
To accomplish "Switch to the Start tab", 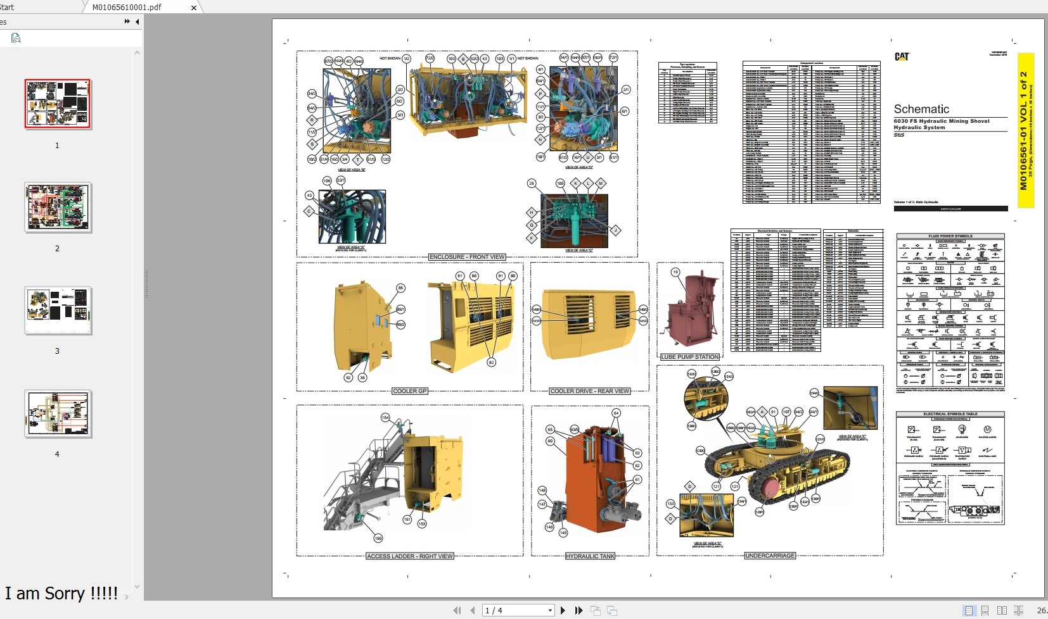I will [x=8, y=7].
